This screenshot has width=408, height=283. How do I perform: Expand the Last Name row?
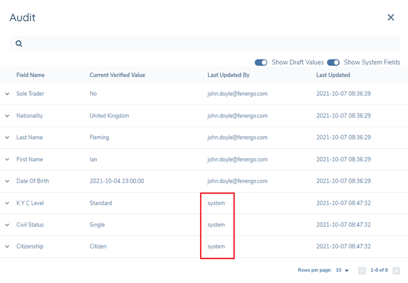click(x=8, y=137)
